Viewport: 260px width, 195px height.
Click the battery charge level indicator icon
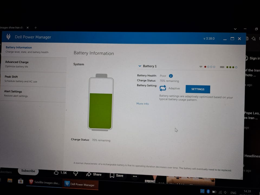click(x=222, y=67)
